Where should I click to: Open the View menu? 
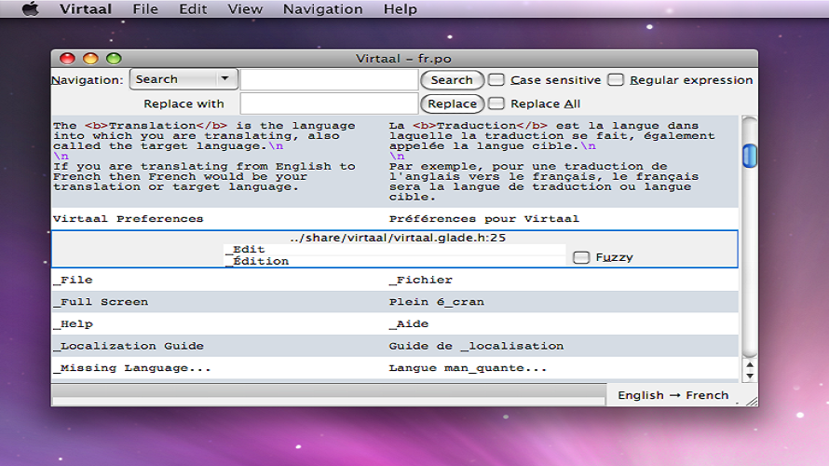click(x=245, y=9)
